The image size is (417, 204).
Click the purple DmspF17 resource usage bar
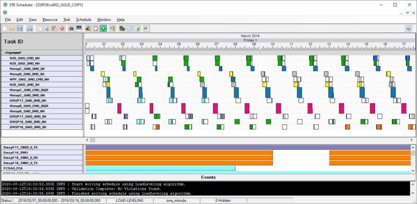248,147
